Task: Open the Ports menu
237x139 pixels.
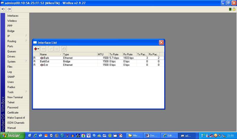Action: click(x=10, y=46)
